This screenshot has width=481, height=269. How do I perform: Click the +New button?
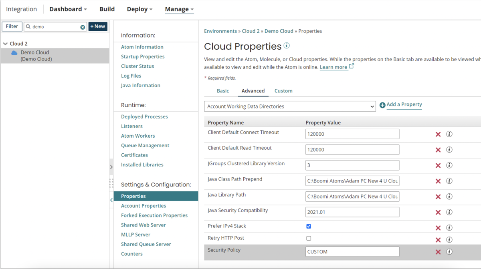pyautogui.click(x=97, y=26)
